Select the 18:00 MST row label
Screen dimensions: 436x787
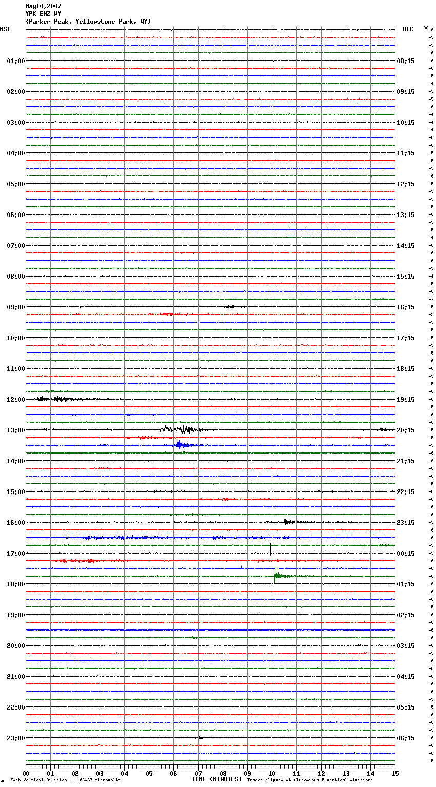coord(15,584)
